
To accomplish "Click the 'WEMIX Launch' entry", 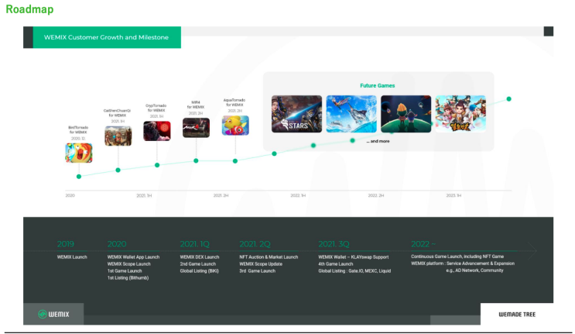I will click(72, 257).
